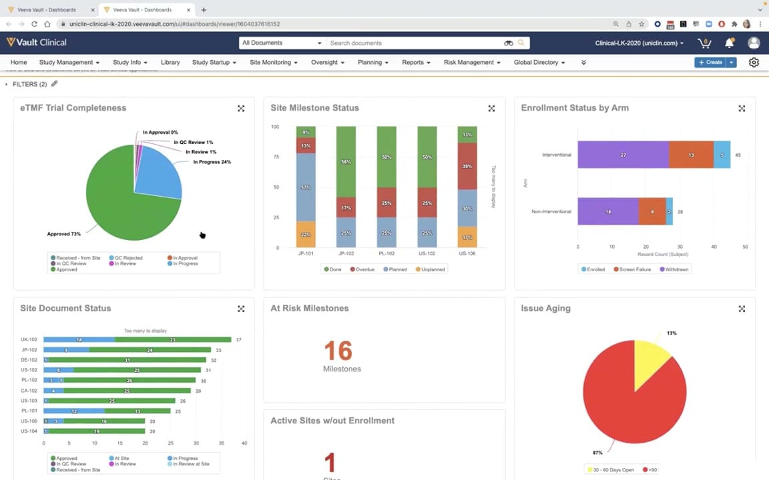Open the Site Monitoring menu
This screenshot has width=769, height=480.
click(273, 63)
